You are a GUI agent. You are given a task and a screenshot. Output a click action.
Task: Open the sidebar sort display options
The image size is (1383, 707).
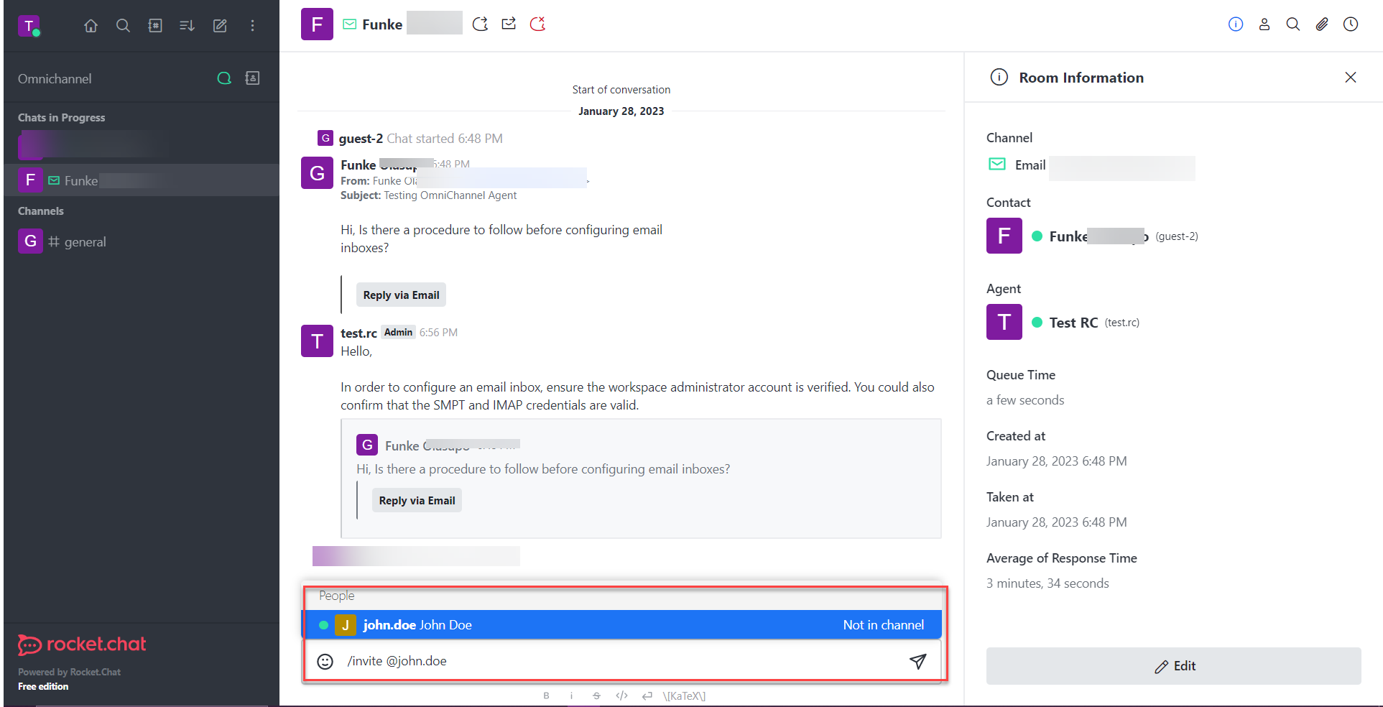tap(187, 26)
